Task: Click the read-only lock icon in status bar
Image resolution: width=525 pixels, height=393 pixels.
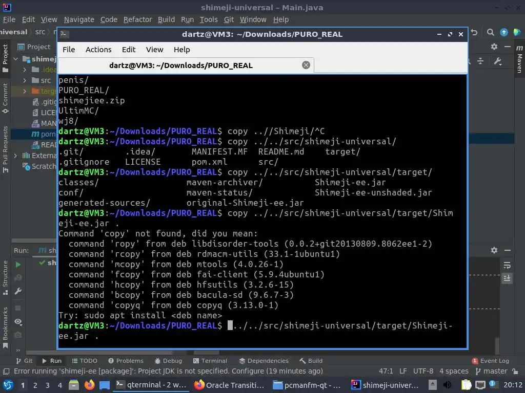Action: click(516, 372)
